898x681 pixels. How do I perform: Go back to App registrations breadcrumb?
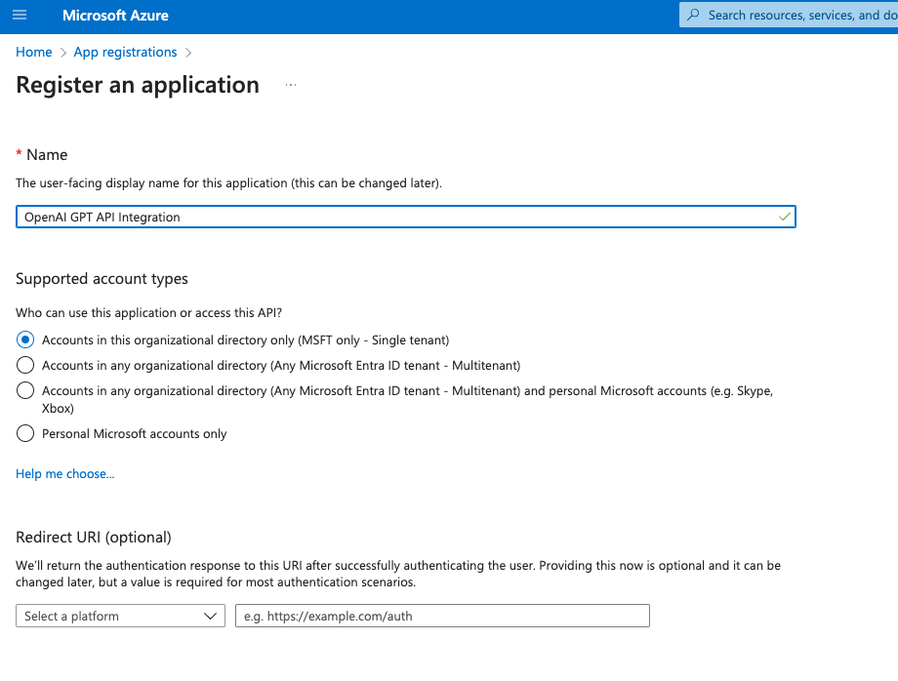(125, 52)
